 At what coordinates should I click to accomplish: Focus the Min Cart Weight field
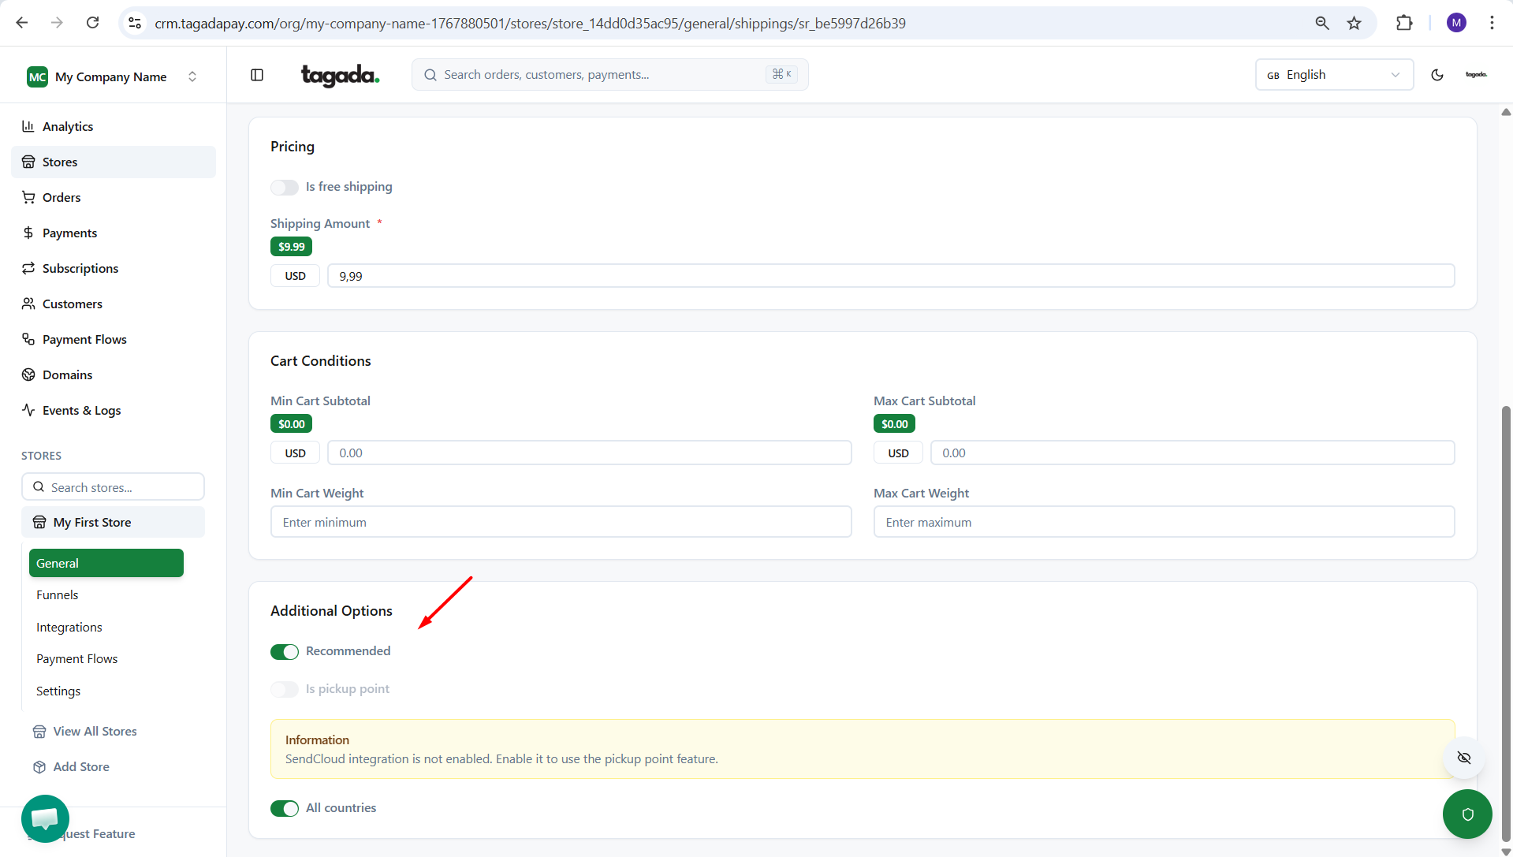[561, 523]
